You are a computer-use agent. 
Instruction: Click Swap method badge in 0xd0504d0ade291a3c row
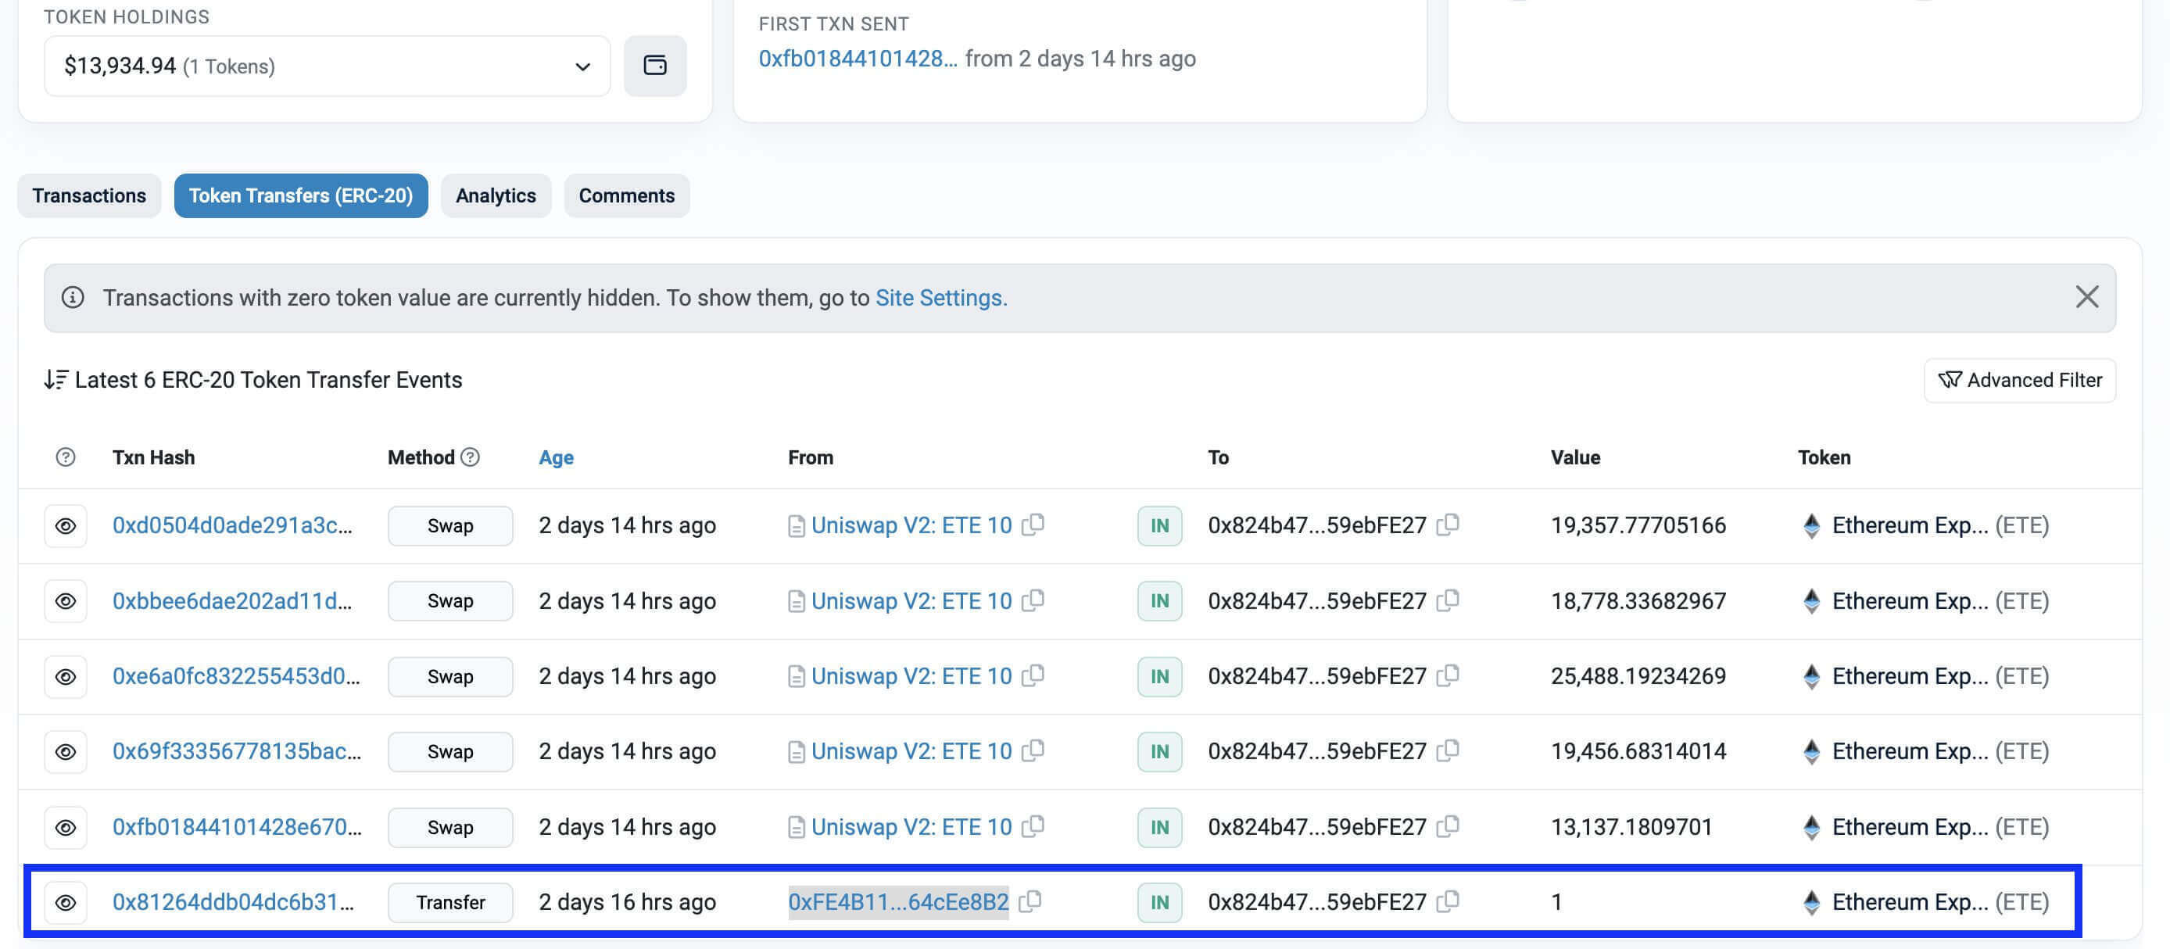point(449,526)
